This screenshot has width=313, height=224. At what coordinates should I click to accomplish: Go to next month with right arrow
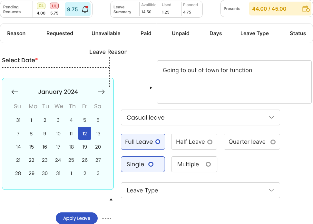tap(101, 92)
